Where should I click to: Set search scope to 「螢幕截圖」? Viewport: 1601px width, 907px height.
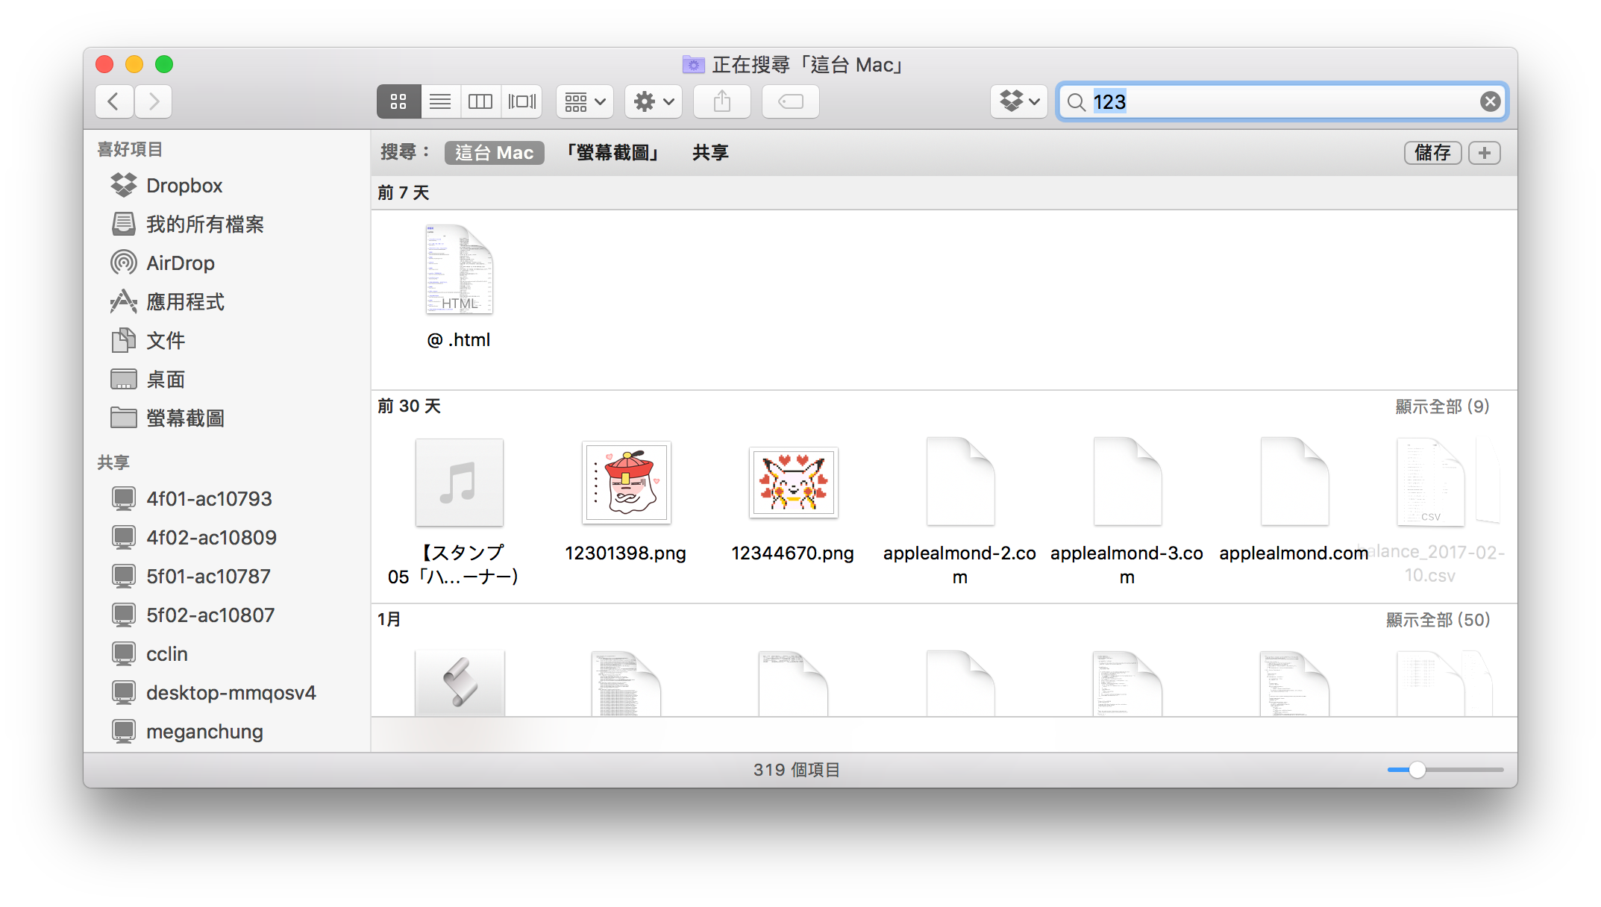coord(612,153)
